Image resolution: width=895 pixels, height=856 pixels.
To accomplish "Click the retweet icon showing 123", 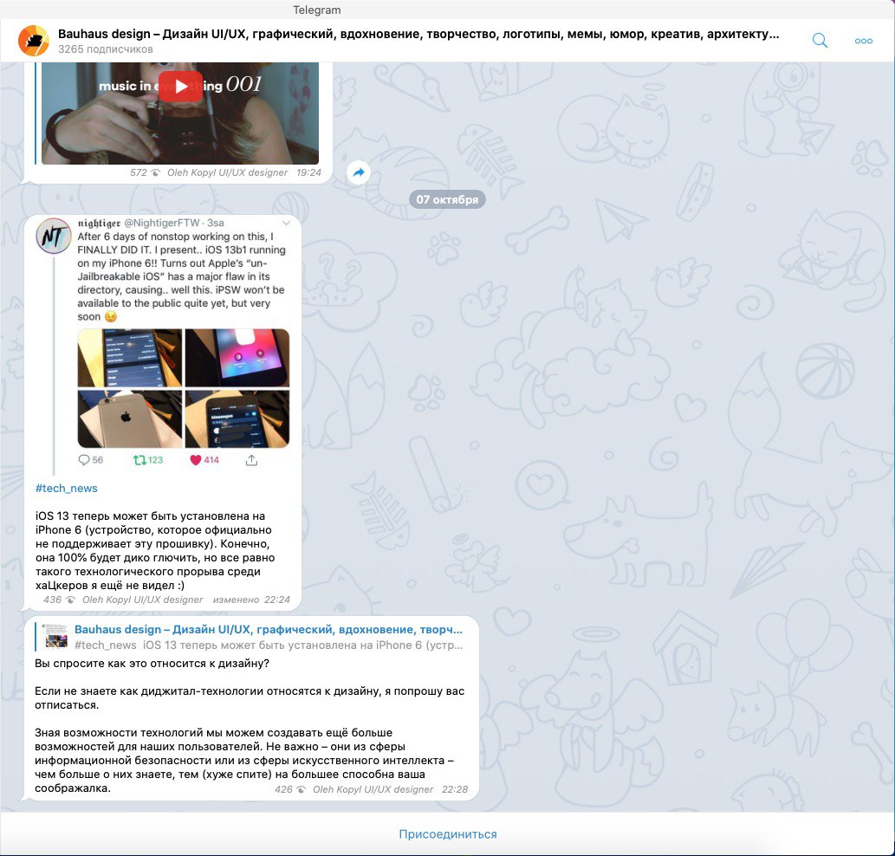I will coord(139,460).
